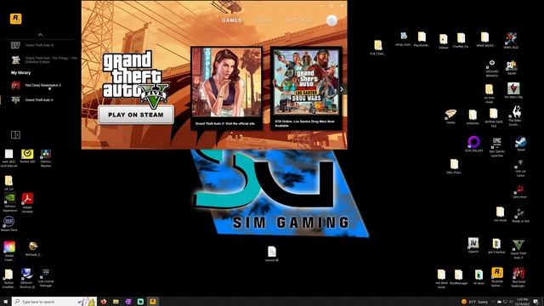Open File Explorer from the taskbar
544x306 pixels.
pos(116,302)
